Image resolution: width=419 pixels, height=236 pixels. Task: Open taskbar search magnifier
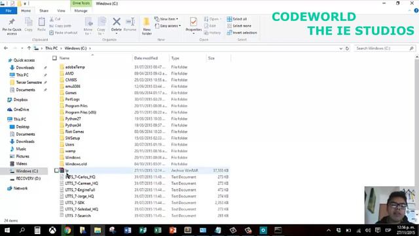[22, 230]
